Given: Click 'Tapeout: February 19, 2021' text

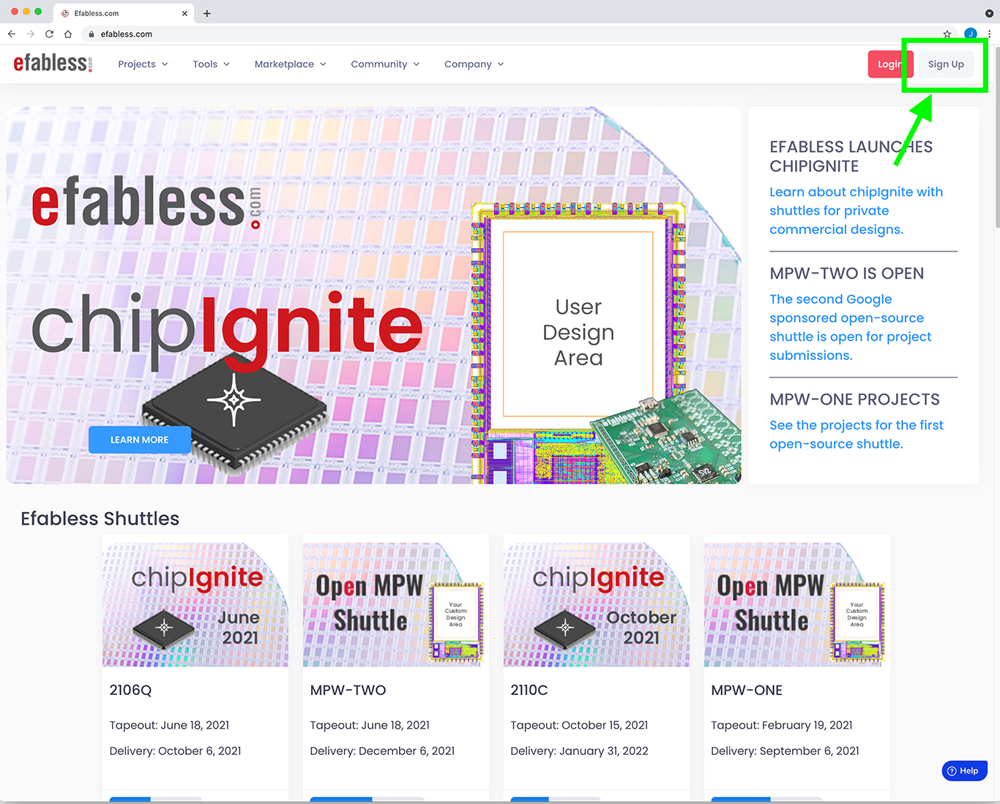Looking at the screenshot, I should (782, 725).
